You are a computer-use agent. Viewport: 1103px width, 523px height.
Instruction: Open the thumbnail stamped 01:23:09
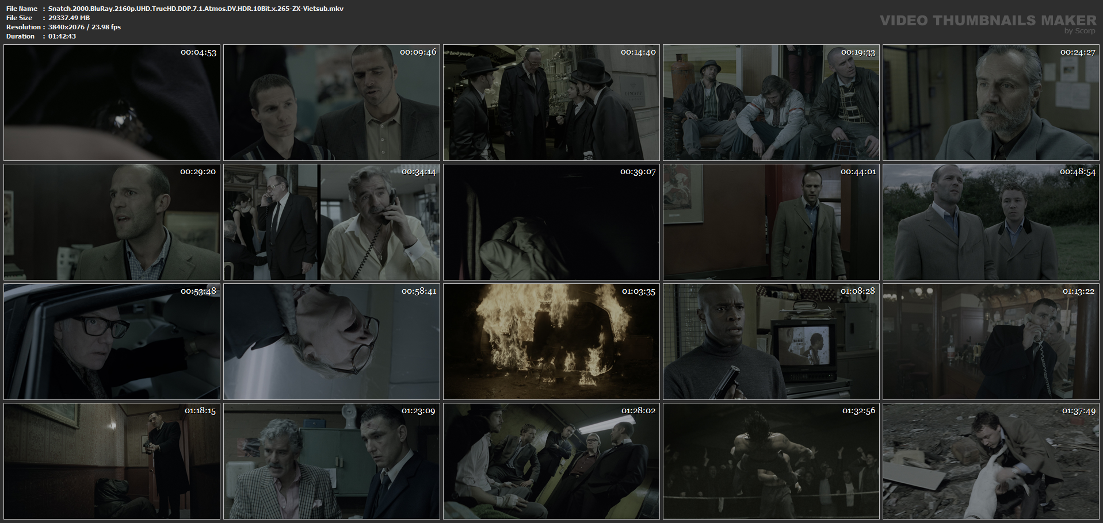331,462
